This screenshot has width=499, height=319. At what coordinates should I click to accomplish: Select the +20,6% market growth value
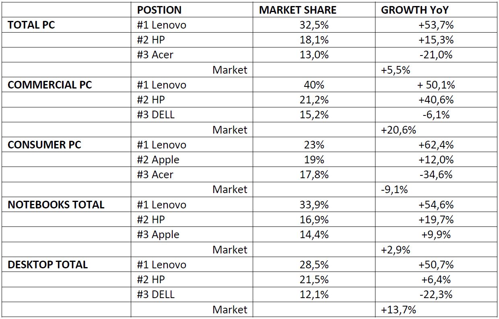[x=398, y=130]
